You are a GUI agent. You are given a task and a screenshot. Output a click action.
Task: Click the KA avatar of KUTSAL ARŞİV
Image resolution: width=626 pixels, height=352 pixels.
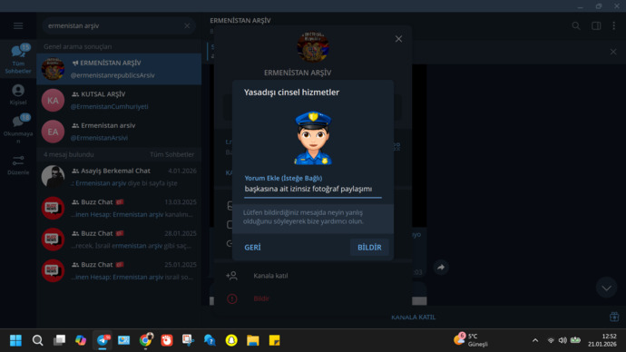[x=53, y=100]
